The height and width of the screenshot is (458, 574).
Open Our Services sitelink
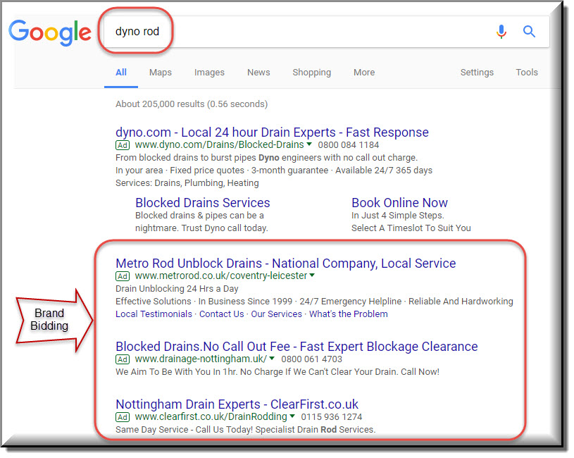(276, 314)
